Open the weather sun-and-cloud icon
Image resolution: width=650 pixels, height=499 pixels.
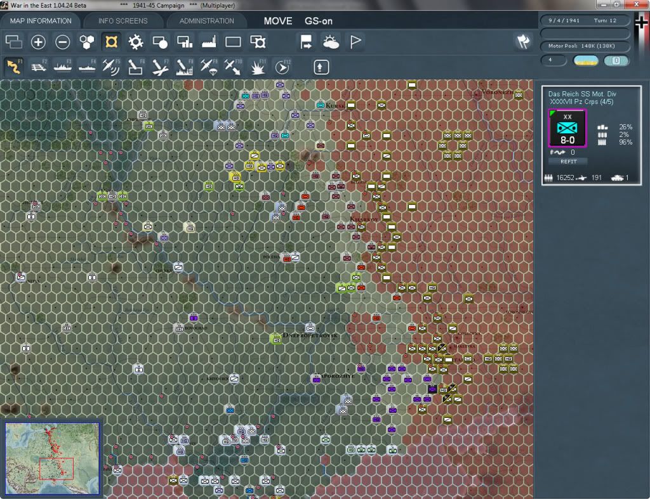(x=331, y=42)
